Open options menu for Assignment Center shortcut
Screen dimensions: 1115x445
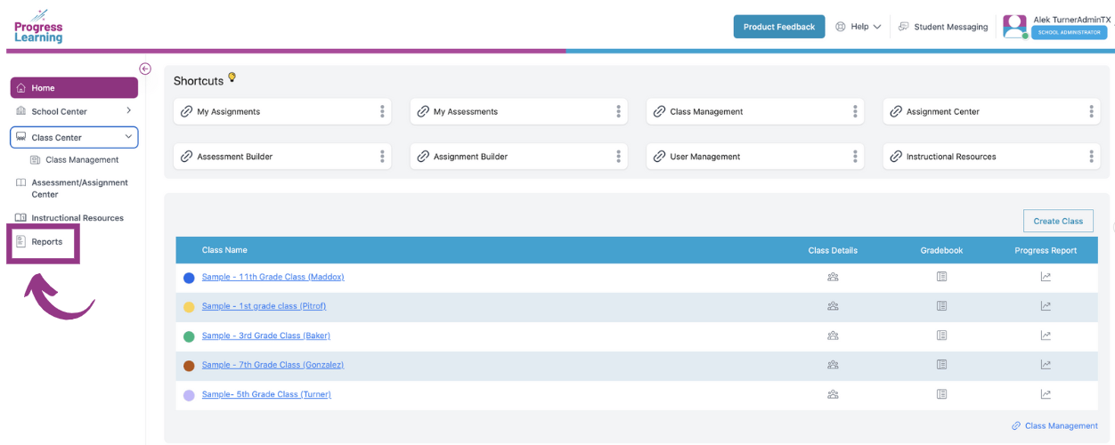1091,111
